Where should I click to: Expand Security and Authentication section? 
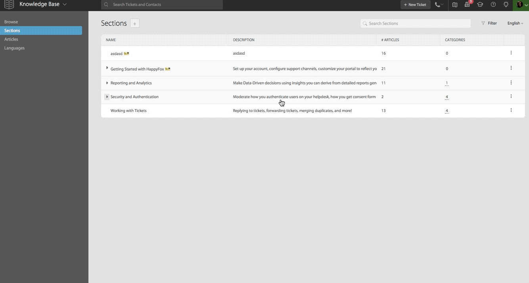point(107,97)
